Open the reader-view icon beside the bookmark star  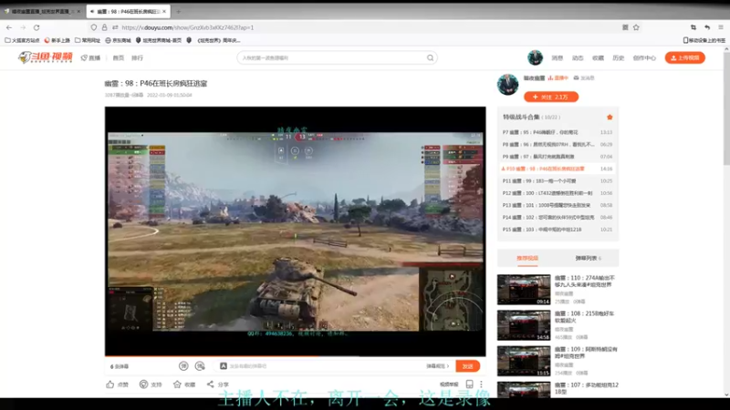point(625,27)
